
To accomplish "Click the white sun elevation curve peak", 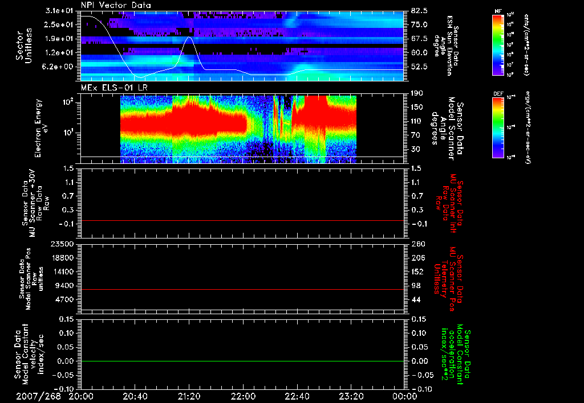I will pyautogui.click(x=189, y=37).
